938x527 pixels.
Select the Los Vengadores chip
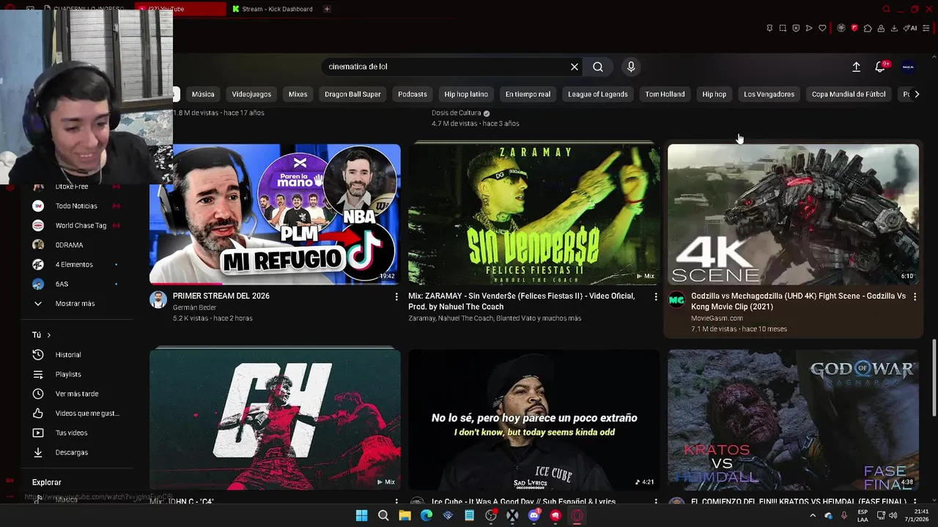(769, 94)
